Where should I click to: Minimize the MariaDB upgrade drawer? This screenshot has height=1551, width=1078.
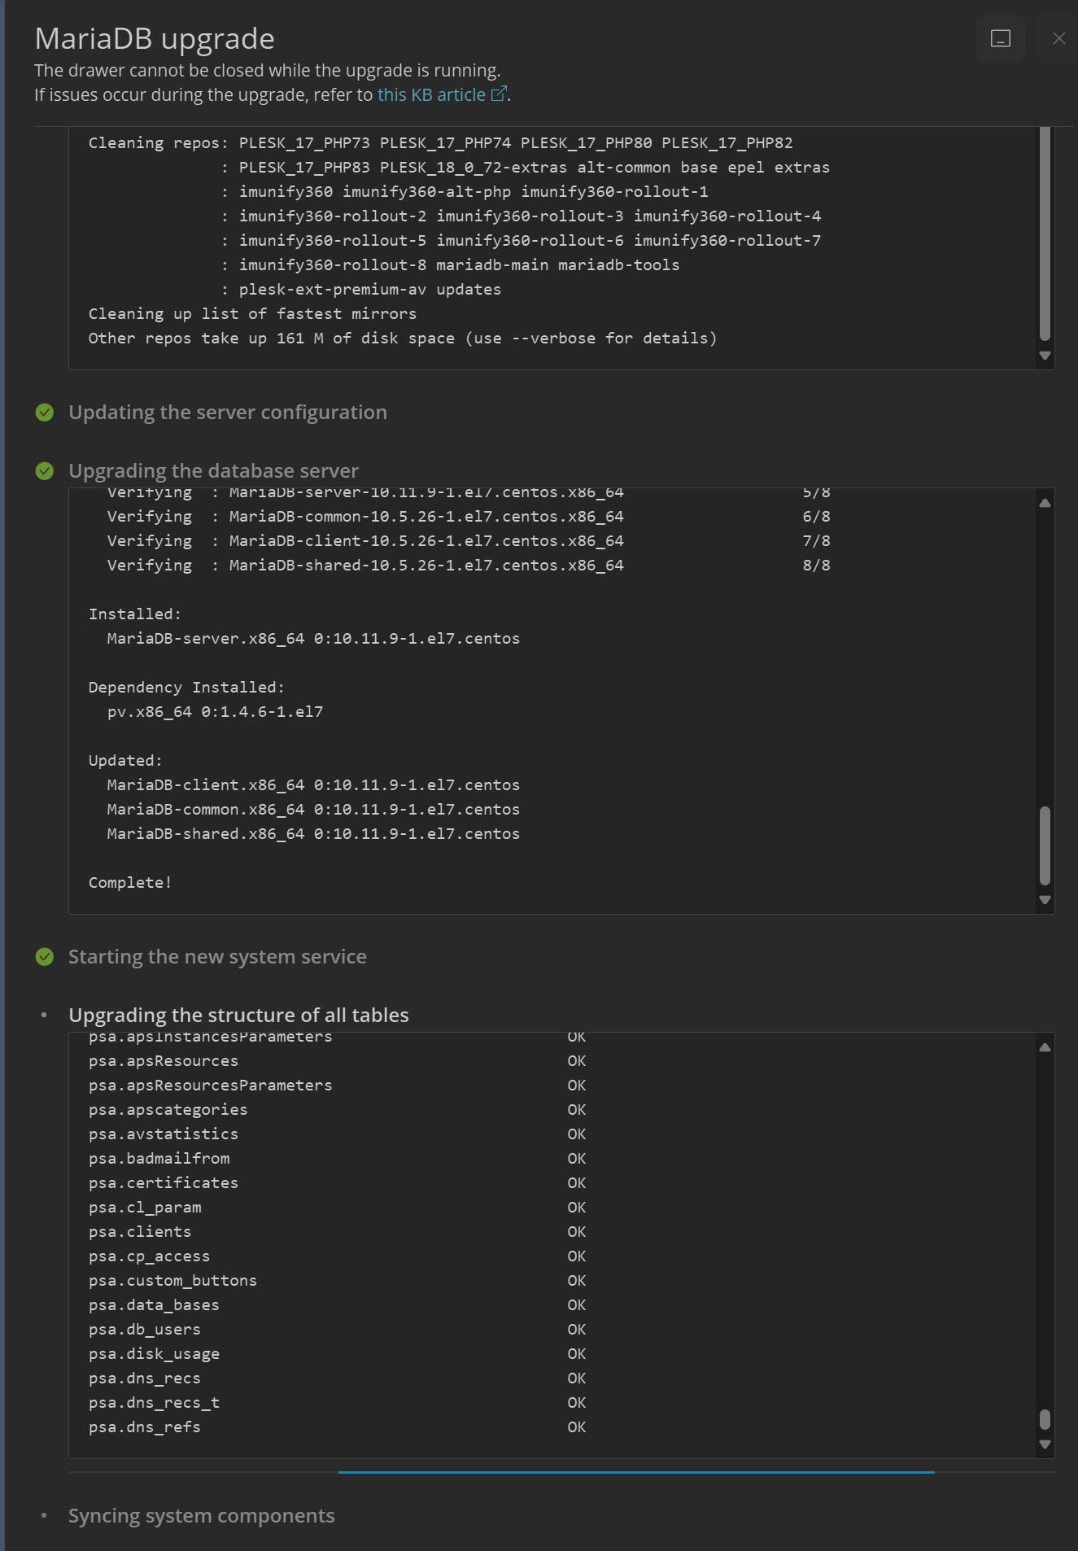pyautogui.click(x=1000, y=38)
